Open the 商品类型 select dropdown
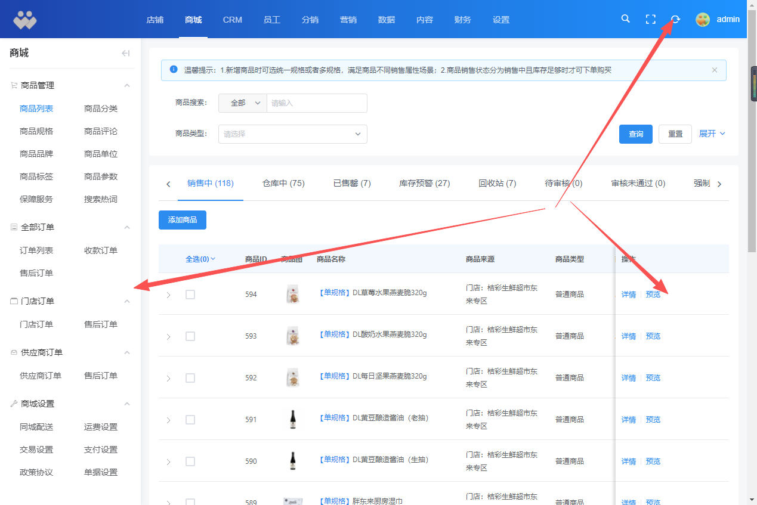This screenshot has height=505, width=757. [292, 134]
